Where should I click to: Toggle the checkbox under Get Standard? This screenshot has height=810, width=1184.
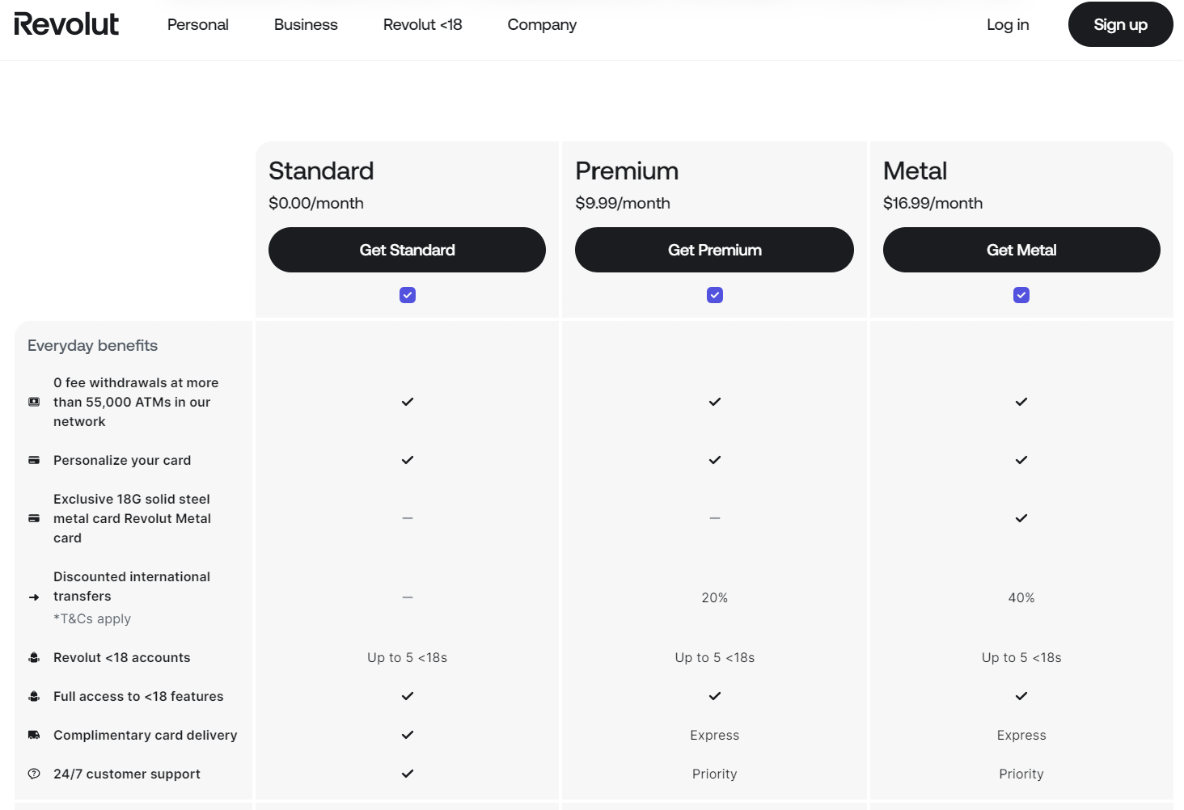408,295
